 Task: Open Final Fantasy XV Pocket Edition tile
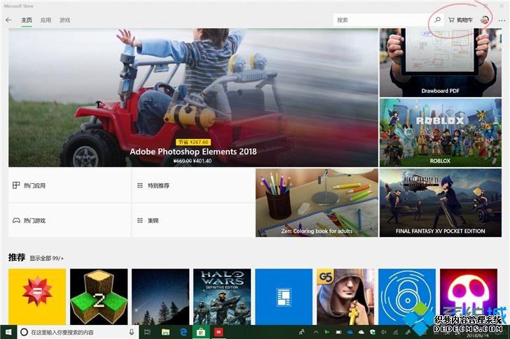441,203
